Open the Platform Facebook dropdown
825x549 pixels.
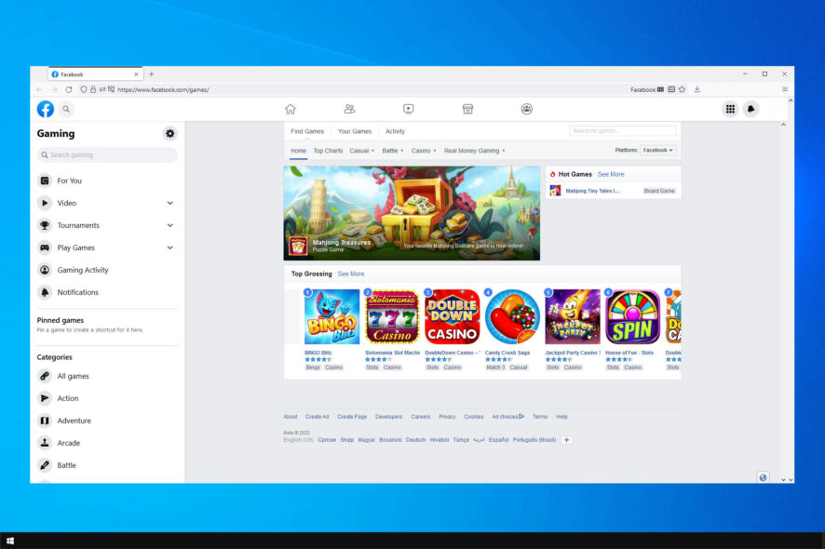click(657, 151)
